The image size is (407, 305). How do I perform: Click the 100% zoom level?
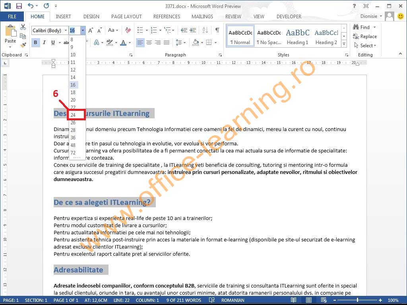pyautogui.click(x=393, y=300)
